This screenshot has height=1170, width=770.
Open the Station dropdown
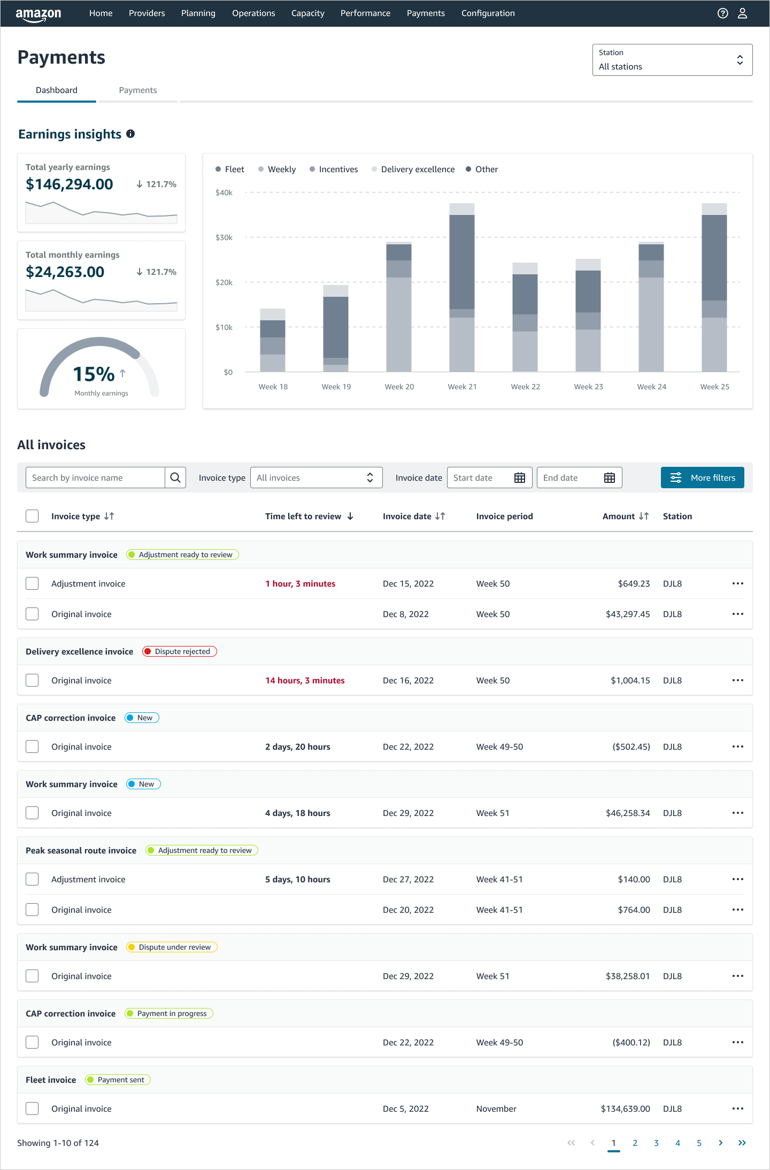(x=672, y=60)
